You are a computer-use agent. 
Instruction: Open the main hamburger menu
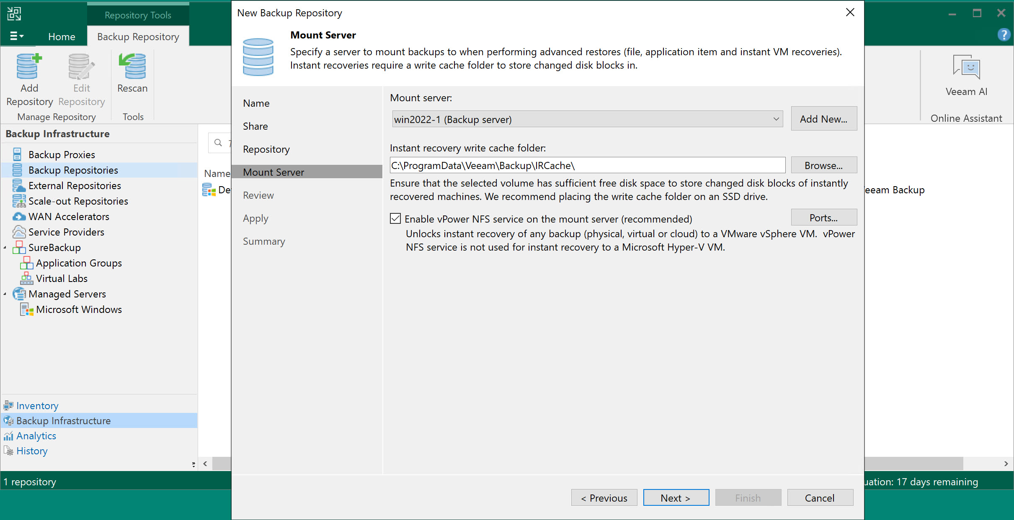click(16, 36)
